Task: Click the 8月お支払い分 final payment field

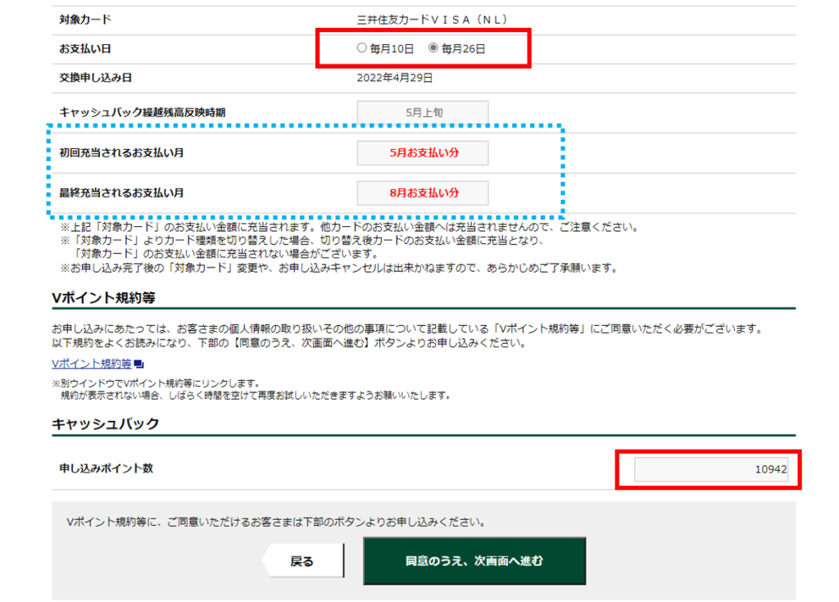Action: (x=423, y=193)
